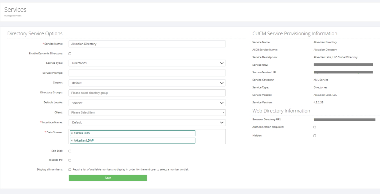Open the Service Type dropdown
380x194 pixels.
tap(147, 63)
